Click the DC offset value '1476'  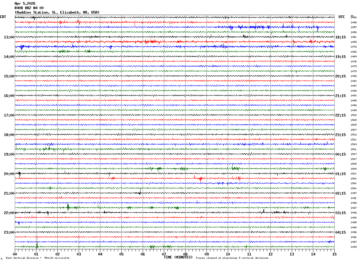click(354, 62)
